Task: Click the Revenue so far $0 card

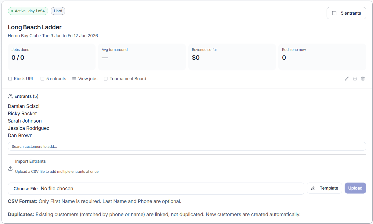Action: (x=232, y=57)
